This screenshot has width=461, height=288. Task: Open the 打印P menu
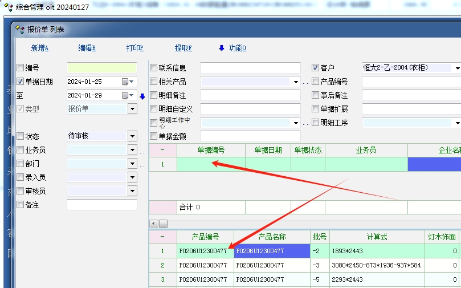pyautogui.click(x=135, y=48)
